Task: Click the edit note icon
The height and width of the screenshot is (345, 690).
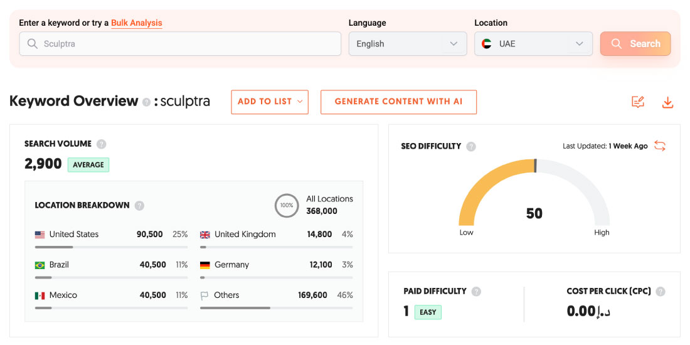Action: pyautogui.click(x=638, y=102)
